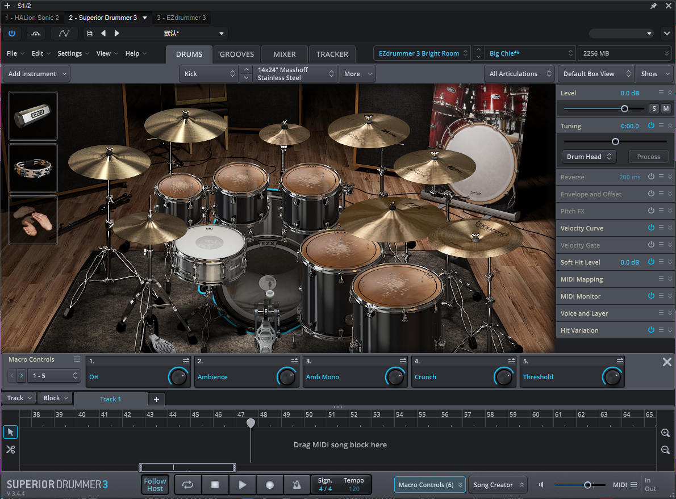Mute the selected drum with M button
This screenshot has height=499, width=676.
tap(666, 108)
